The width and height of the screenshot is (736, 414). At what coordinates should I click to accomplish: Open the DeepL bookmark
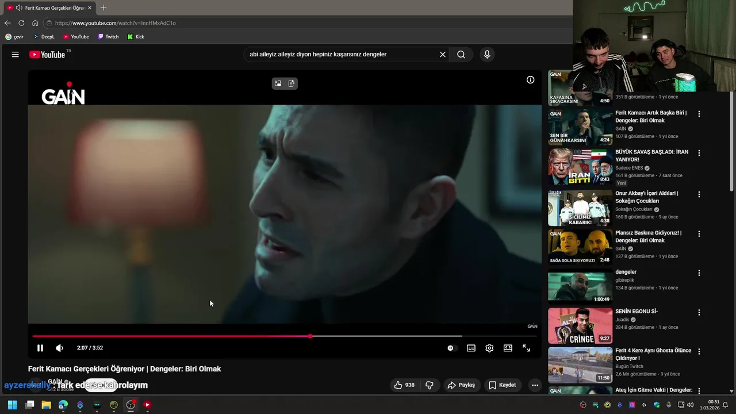point(44,37)
